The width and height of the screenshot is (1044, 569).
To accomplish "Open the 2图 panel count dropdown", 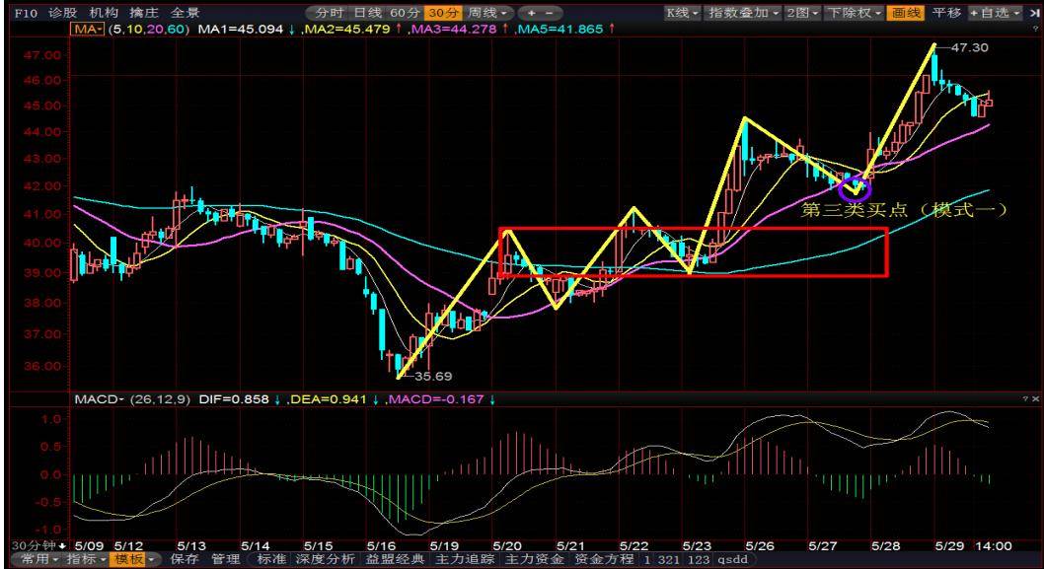I will pos(802,13).
